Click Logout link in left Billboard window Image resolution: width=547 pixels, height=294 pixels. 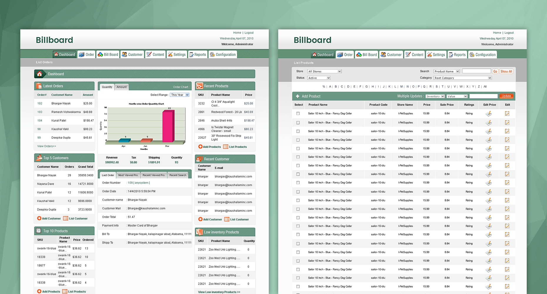(249, 33)
